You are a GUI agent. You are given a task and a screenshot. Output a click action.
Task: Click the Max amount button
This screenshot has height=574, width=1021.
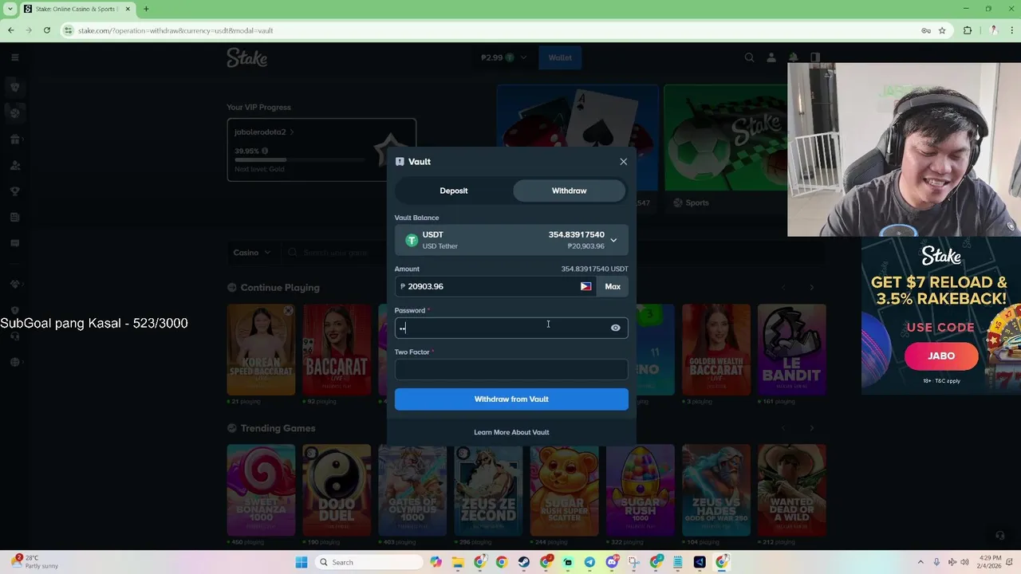pyautogui.click(x=613, y=286)
